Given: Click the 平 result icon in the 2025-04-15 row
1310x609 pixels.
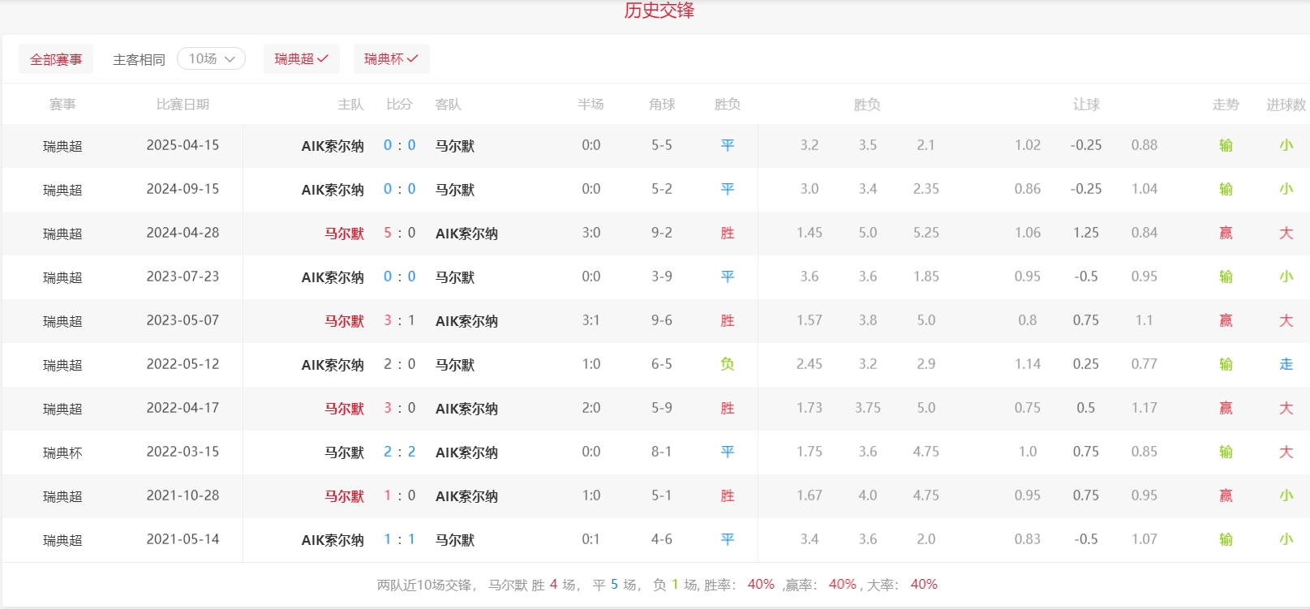Looking at the screenshot, I should pyautogui.click(x=728, y=145).
